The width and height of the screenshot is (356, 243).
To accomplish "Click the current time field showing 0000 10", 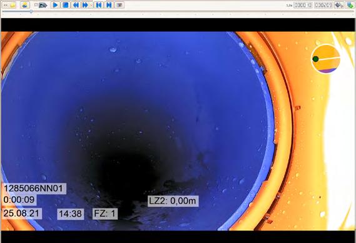I will point(303,5).
